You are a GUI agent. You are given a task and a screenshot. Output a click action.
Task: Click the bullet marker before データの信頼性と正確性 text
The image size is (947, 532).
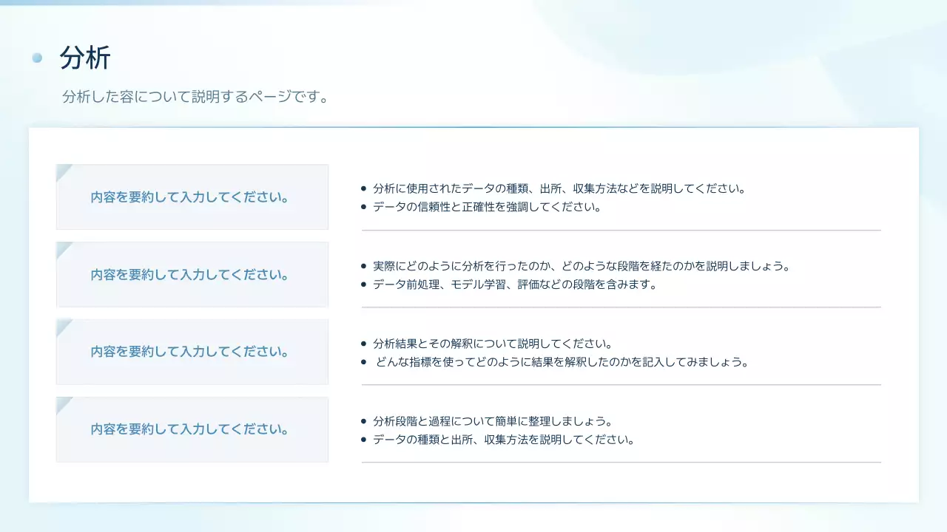pyautogui.click(x=363, y=207)
